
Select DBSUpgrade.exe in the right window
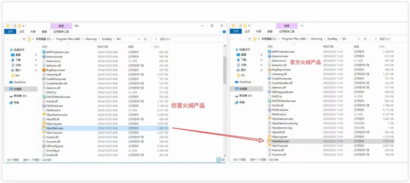click(x=282, y=92)
